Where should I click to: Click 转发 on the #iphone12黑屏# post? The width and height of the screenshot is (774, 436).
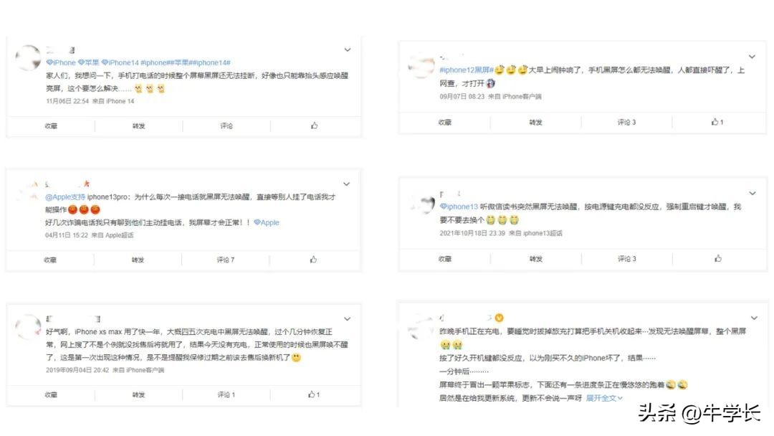(x=535, y=122)
